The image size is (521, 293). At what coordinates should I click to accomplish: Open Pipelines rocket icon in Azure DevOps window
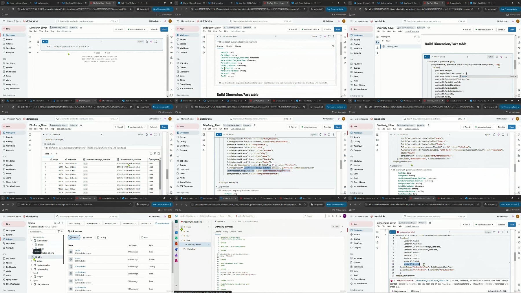176,249
